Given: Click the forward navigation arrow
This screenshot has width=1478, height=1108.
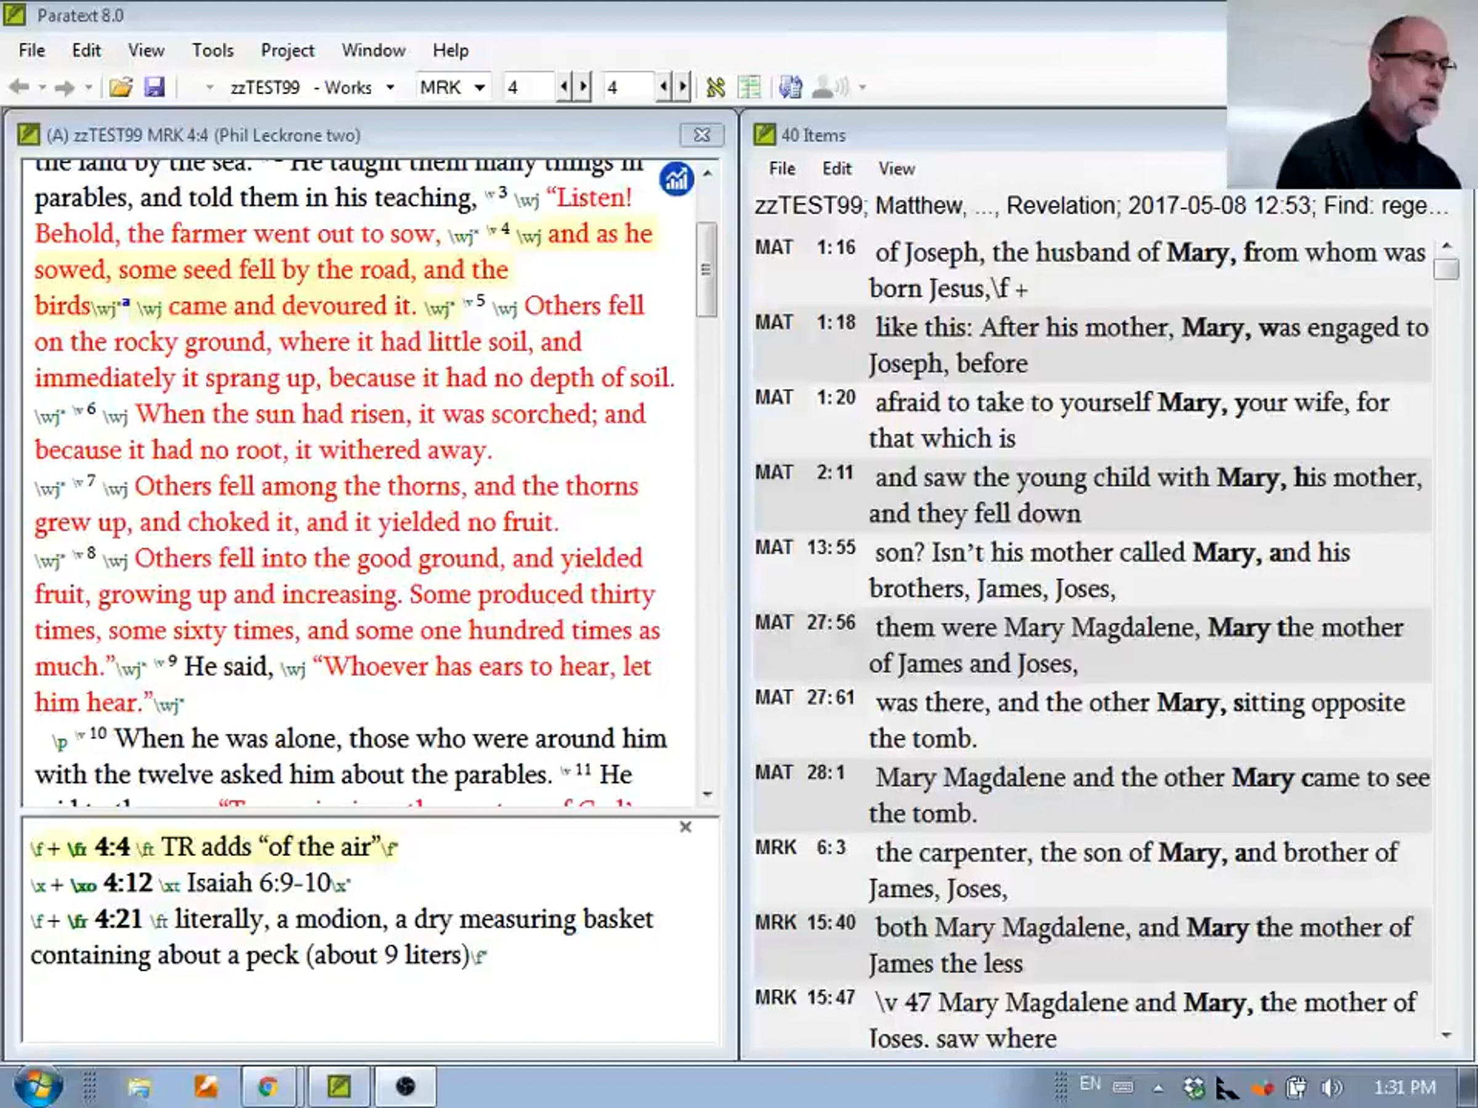Looking at the screenshot, I should coord(64,87).
